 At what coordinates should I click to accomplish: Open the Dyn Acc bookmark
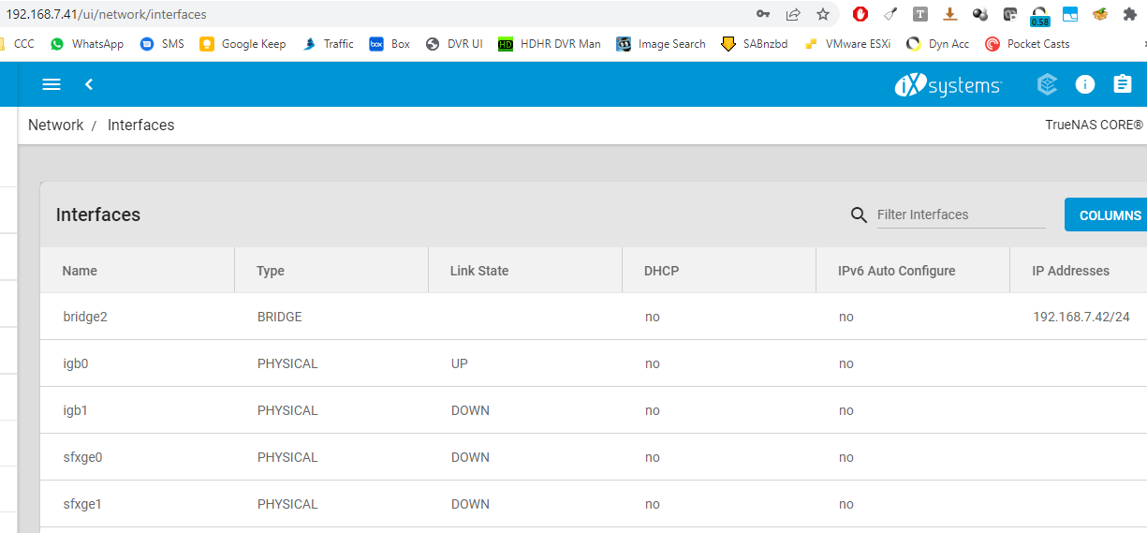(x=938, y=44)
